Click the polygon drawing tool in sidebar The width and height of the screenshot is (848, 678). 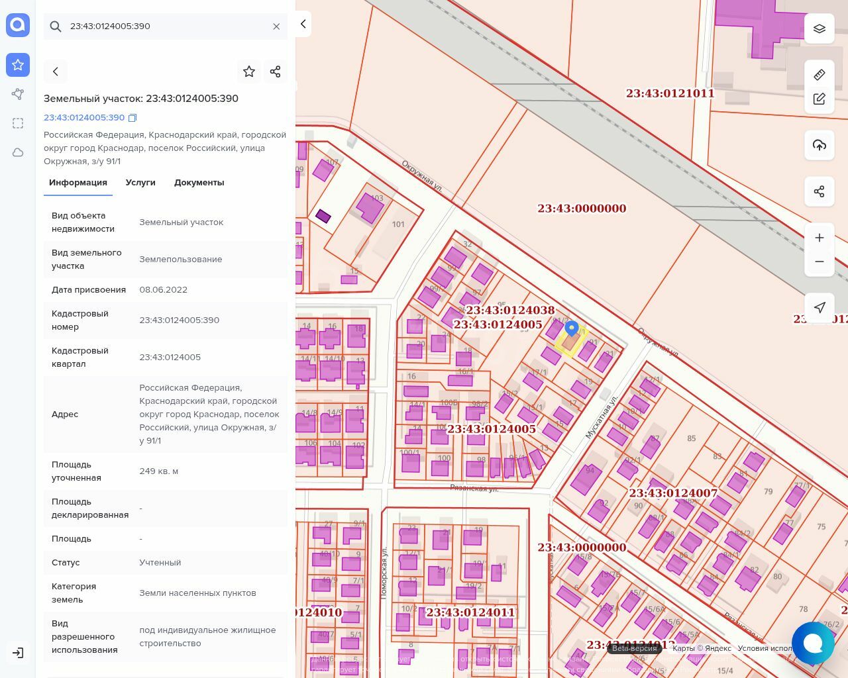pyautogui.click(x=18, y=94)
